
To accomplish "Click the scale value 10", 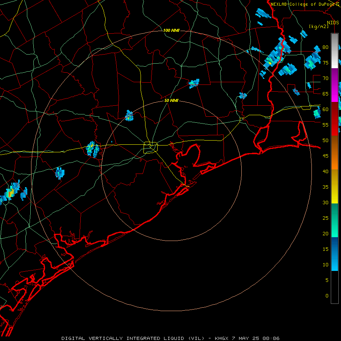I will pyautogui.click(x=325, y=265).
